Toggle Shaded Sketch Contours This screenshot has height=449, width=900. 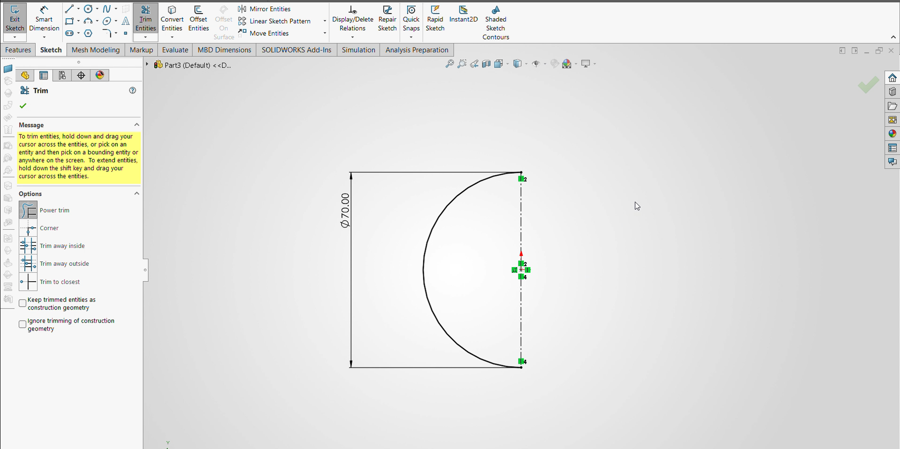[496, 22]
